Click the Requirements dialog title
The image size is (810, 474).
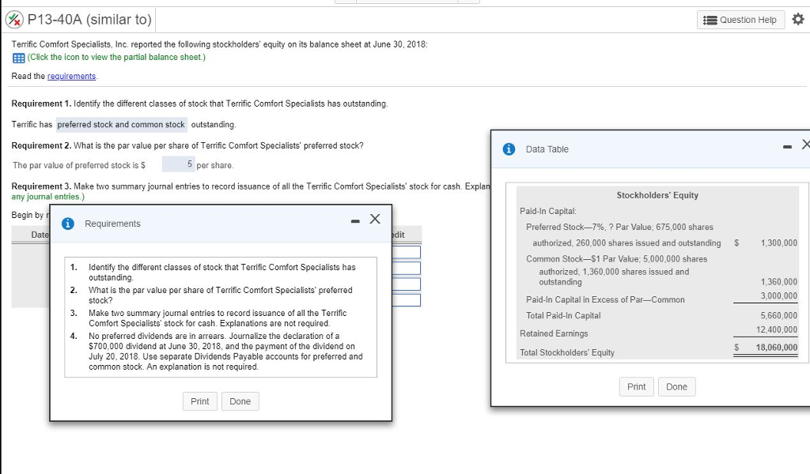(112, 224)
